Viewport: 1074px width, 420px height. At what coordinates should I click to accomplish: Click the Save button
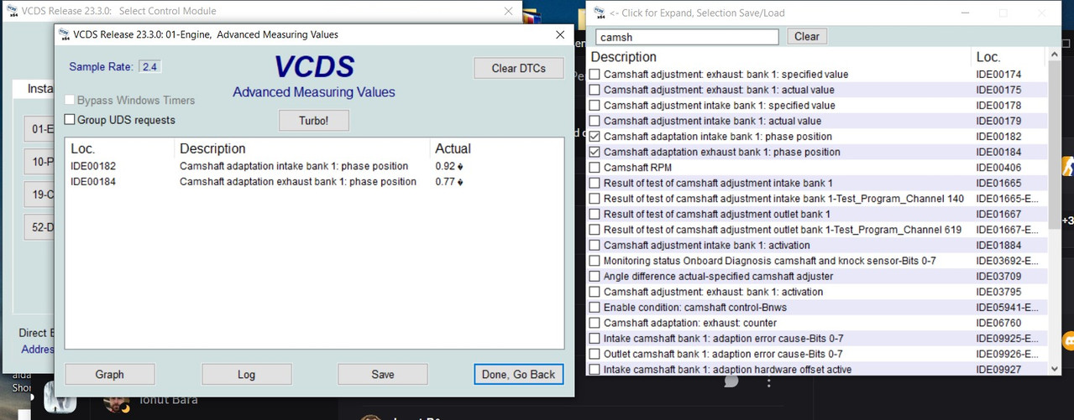(382, 374)
